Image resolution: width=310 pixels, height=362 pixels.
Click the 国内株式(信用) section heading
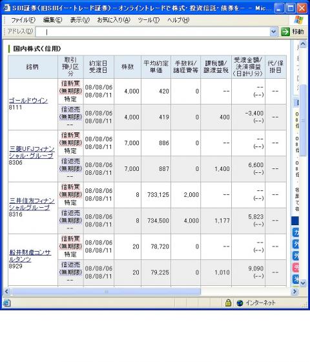37,48
